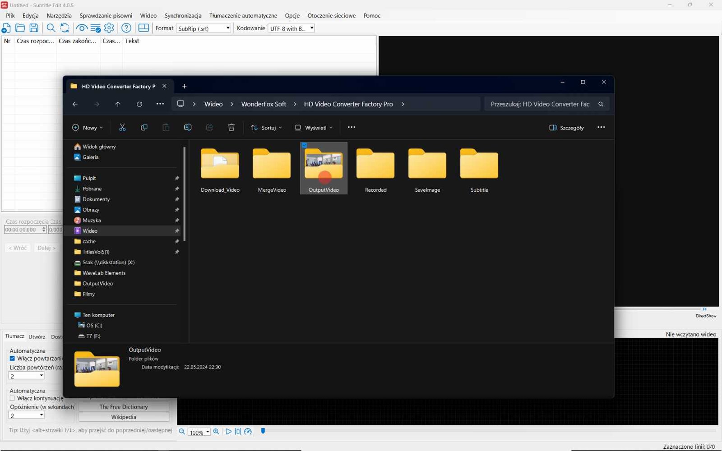The width and height of the screenshot is (722, 451).
Task: Open the Format SubRip dropdown
Action: pyautogui.click(x=204, y=28)
